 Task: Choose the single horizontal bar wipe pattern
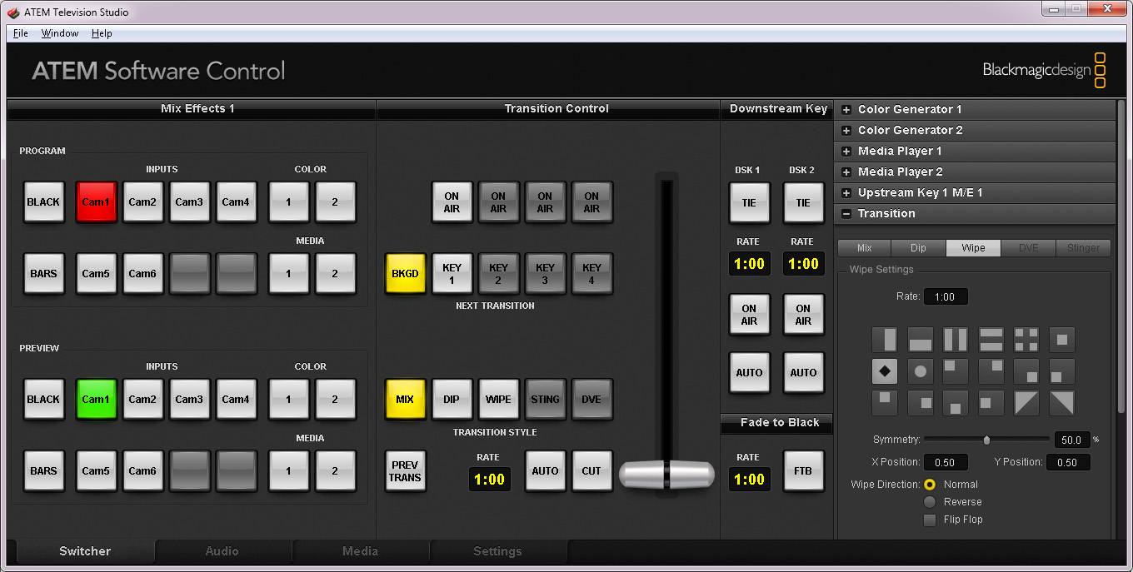click(x=920, y=340)
